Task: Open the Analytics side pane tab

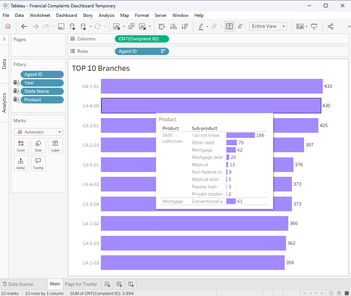Action: [4, 103]
